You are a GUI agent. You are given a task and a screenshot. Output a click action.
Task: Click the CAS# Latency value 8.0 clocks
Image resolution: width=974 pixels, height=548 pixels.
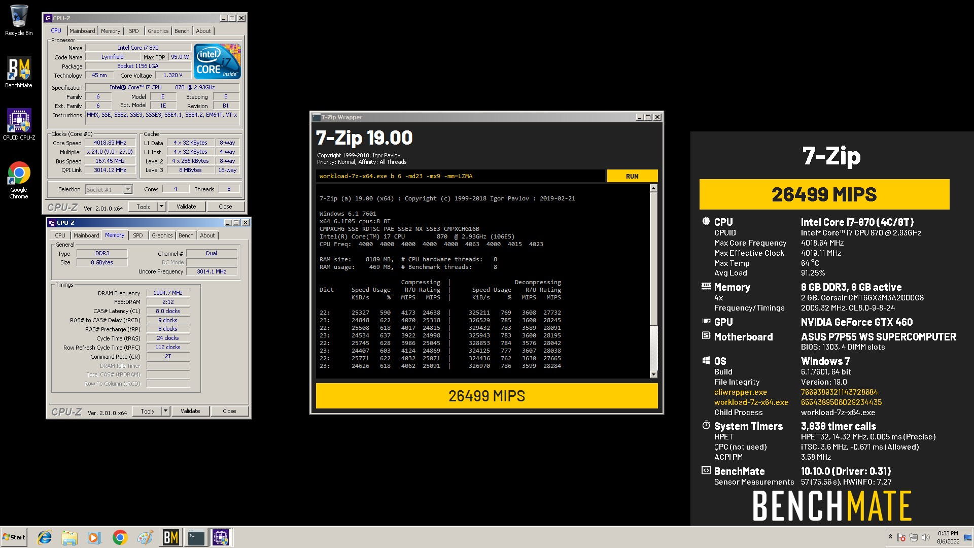tap(168, 311)
